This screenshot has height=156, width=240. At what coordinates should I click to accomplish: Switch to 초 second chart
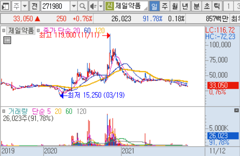click(x=207, y=6)
